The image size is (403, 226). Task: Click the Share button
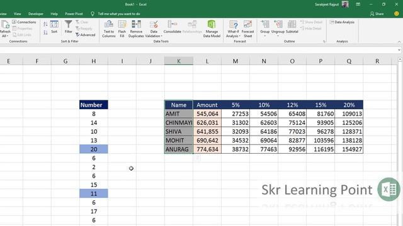pyautogui.click(x=377, y=14)
